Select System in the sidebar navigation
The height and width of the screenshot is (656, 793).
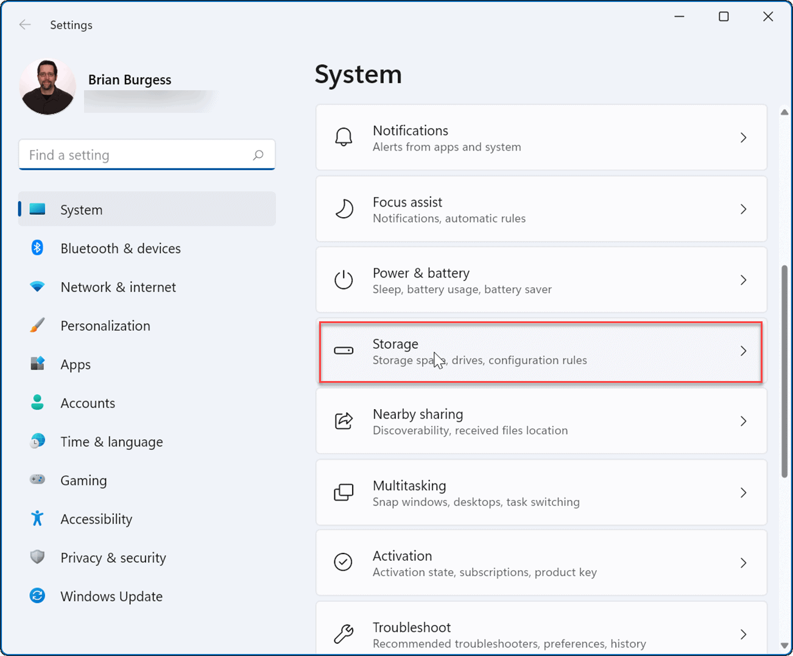click(81, 209)
